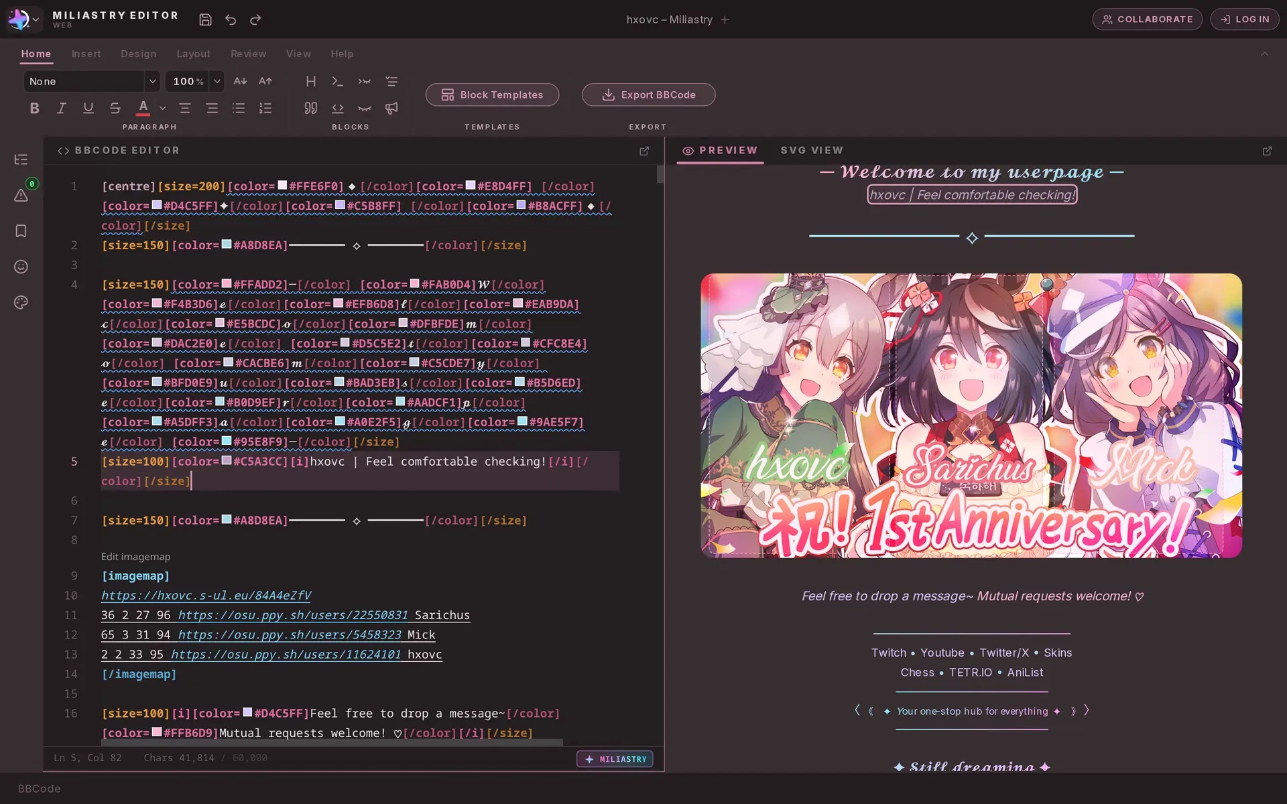Click the TETR.IO link in preview

click(970, 672)
